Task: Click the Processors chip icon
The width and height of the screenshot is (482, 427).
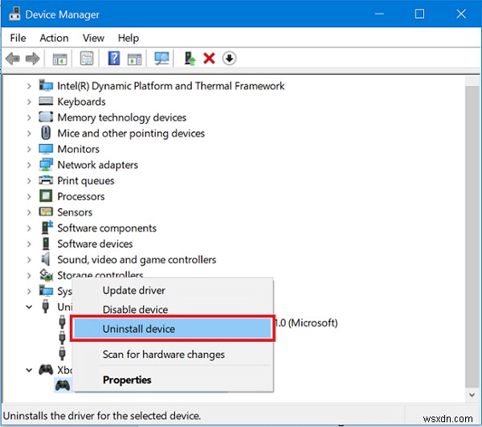Action: [x=46, y=196]
